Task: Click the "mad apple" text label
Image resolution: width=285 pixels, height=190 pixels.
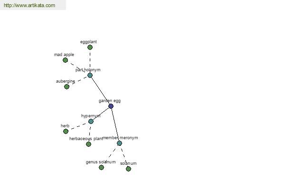Action: 64,55
